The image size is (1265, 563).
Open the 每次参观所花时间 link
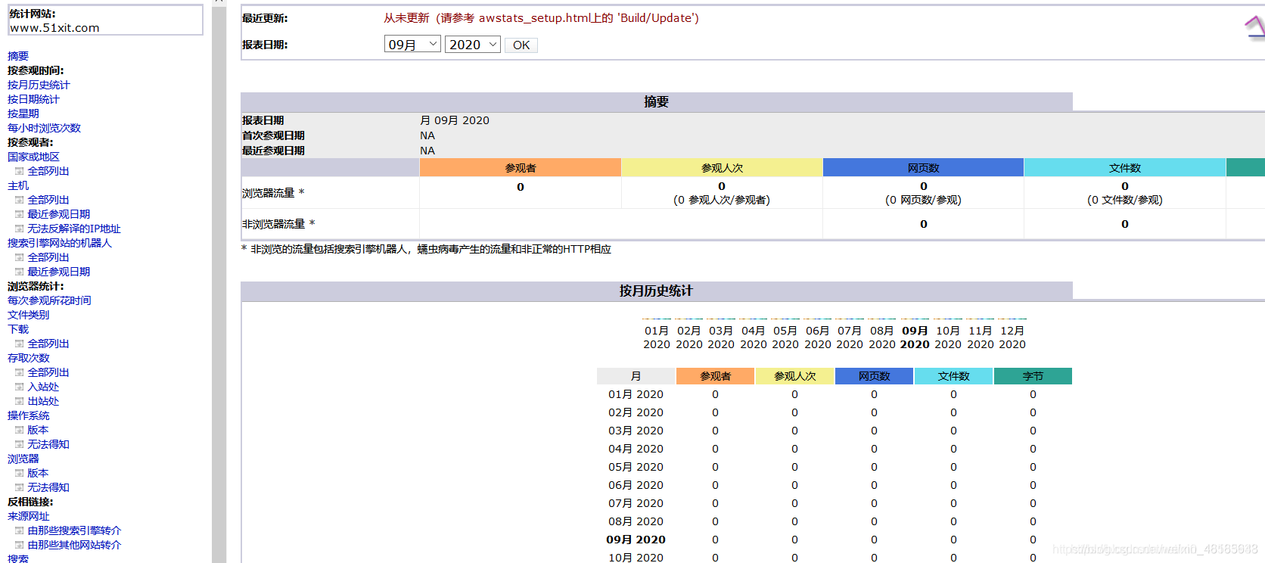tap(49, 300)
